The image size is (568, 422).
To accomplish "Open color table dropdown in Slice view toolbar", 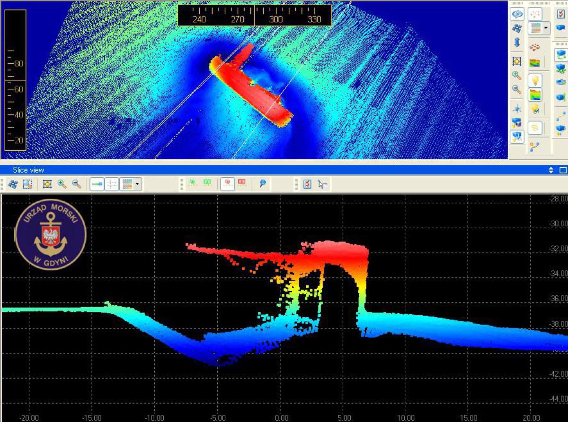I will pos(138,184).
